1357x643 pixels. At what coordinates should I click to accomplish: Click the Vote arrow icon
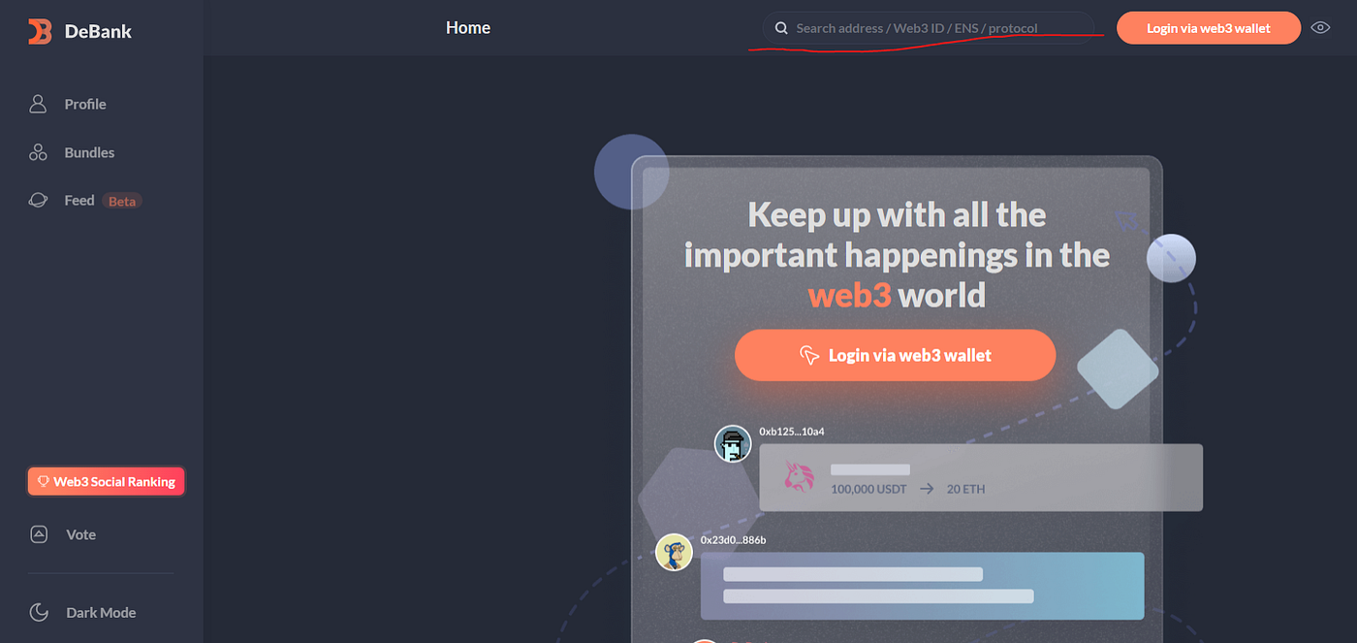(38, 534)
